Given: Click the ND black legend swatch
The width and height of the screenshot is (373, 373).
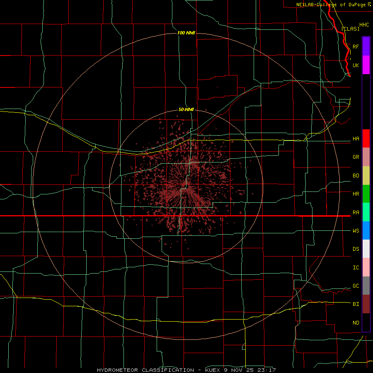Looking at the screenshot, I should [366, 322].
